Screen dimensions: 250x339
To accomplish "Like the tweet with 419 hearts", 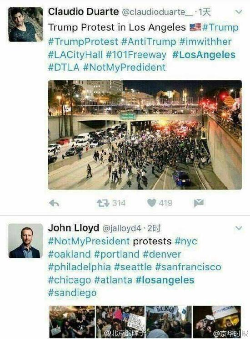I will (152, 203).
